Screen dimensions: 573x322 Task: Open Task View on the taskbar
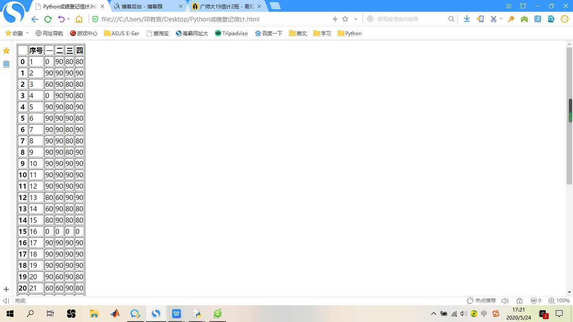pos(50,313)
